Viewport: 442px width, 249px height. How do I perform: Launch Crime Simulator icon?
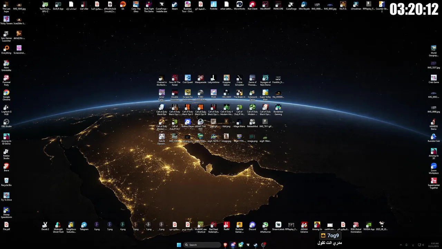(239, 80)
